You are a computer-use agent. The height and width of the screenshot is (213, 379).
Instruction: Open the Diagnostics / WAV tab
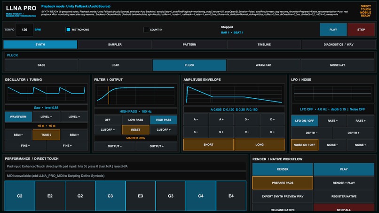(x=339, y=45)
